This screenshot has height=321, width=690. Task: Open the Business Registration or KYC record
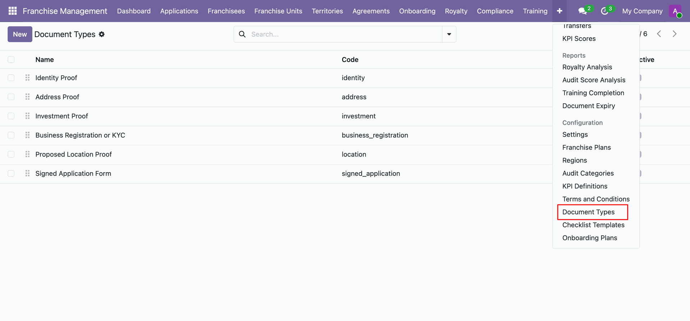tap(80, 135)
